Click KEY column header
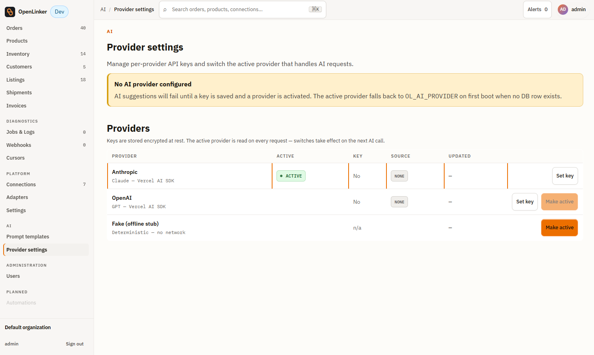The width and height of the screenshot is (594, 355). tap(358, 156)
